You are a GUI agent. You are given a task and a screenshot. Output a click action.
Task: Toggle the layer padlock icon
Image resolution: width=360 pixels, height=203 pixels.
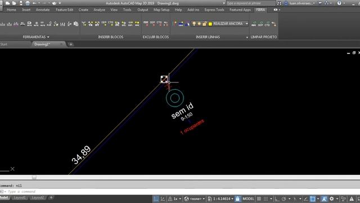(x=204, y=24)
